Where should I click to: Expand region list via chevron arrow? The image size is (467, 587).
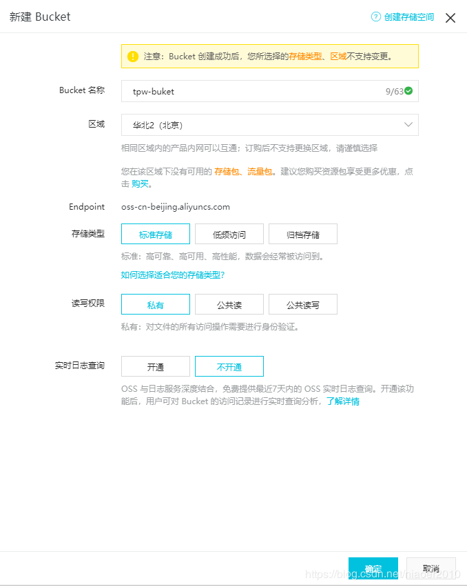(408, 125)
